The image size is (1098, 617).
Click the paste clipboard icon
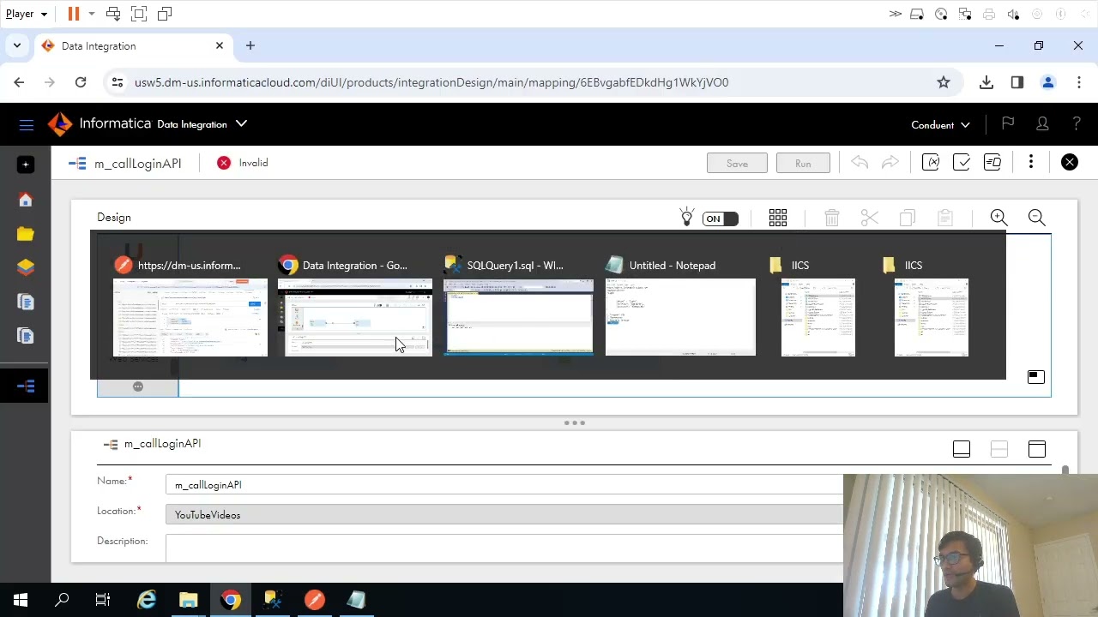click(945, 218)
